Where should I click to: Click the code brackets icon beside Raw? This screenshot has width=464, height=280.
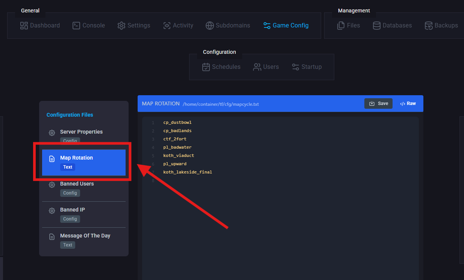pyautogui.click(x=402, y=103)
